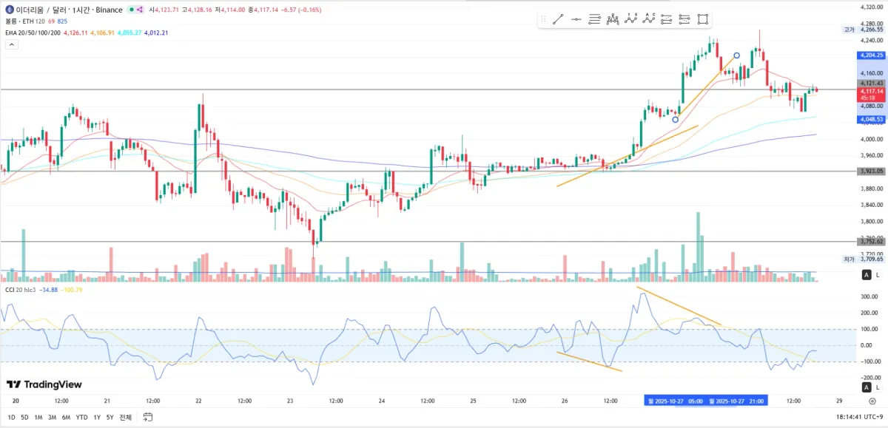Toggle auto scale A in the main price pane
Screen dimensions: 888x428
click(867, 275)
